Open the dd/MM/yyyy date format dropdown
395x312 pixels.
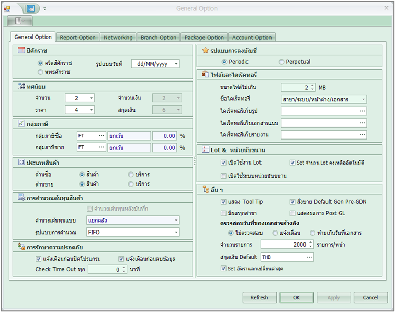[175, 64]
